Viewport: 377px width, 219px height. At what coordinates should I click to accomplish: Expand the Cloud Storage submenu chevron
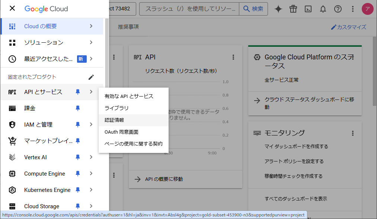pyautogui.click(x=91, y=206)
